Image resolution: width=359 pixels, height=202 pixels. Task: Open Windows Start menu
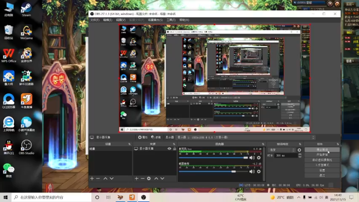5,197
